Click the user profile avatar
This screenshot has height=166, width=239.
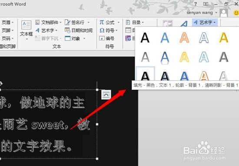coord(224,13)
